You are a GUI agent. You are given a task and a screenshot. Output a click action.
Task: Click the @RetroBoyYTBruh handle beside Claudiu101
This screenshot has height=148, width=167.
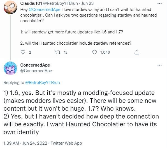pos(60,3)
